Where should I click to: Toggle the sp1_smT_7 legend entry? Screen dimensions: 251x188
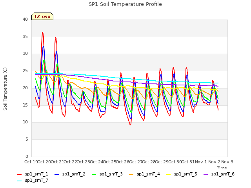[33, 181]
